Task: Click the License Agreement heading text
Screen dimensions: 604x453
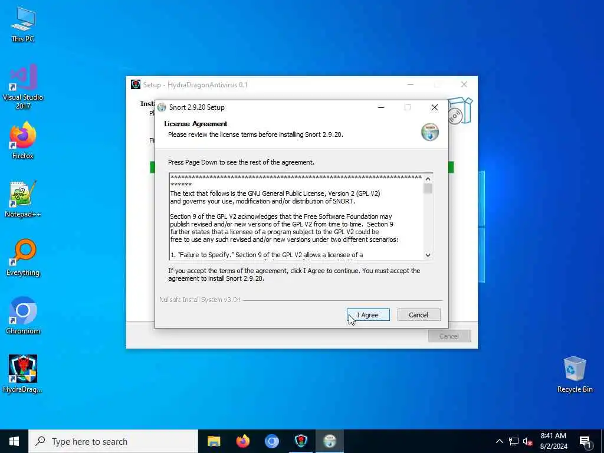Action: [196, 124]
